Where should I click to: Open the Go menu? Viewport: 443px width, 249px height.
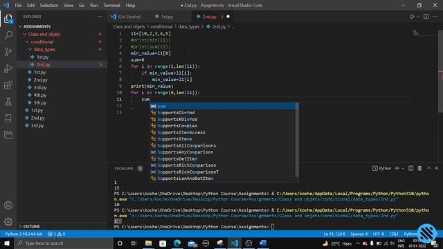(x=82, y=5)
